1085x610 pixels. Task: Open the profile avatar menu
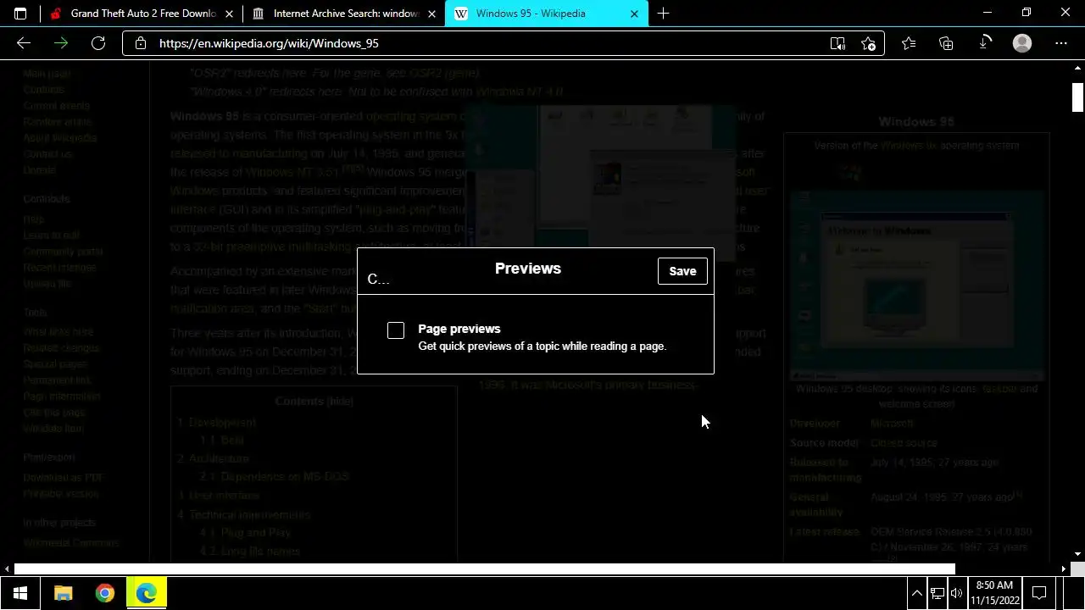1022,43
